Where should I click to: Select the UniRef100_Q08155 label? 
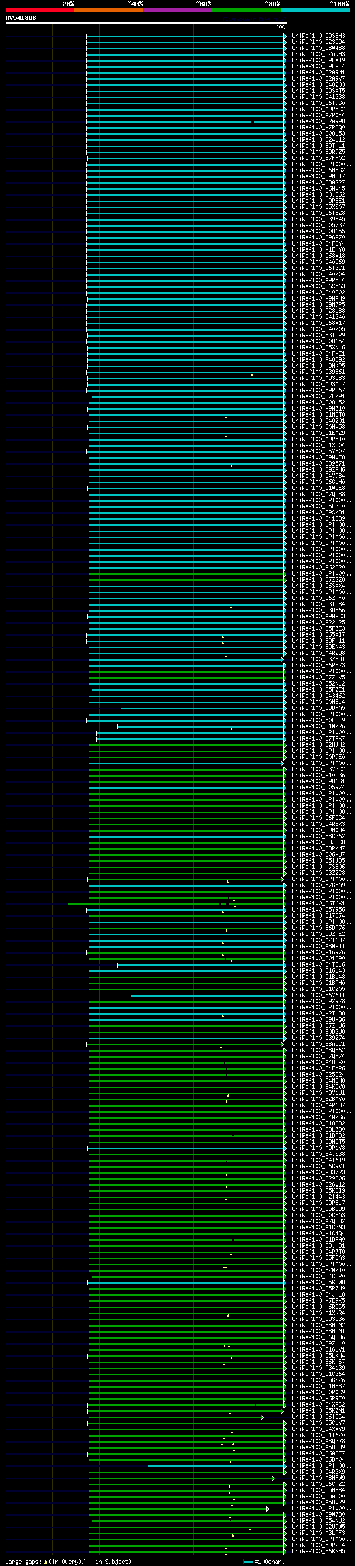click(x=318, y=231)
